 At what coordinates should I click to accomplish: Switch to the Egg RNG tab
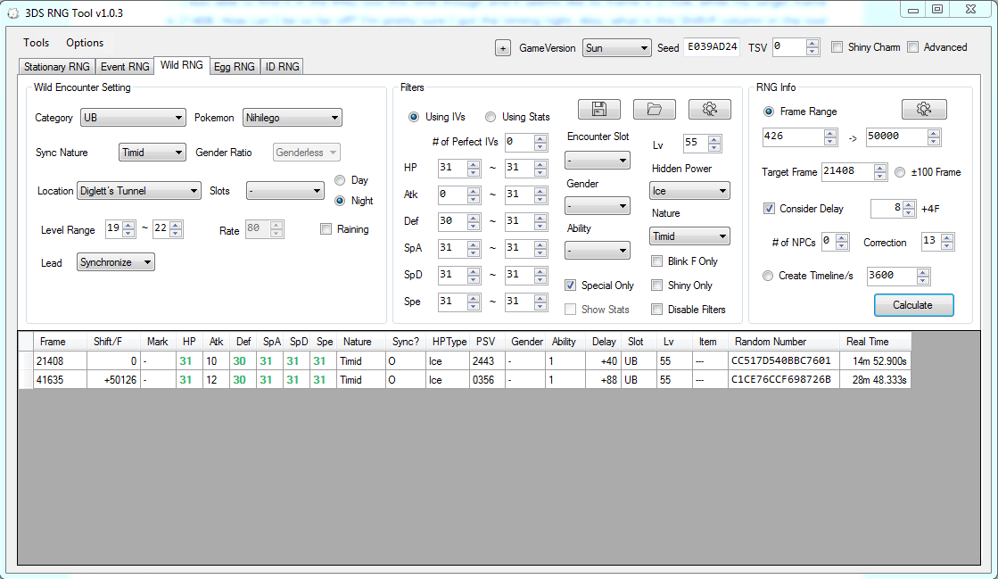[x=235, y=67]
